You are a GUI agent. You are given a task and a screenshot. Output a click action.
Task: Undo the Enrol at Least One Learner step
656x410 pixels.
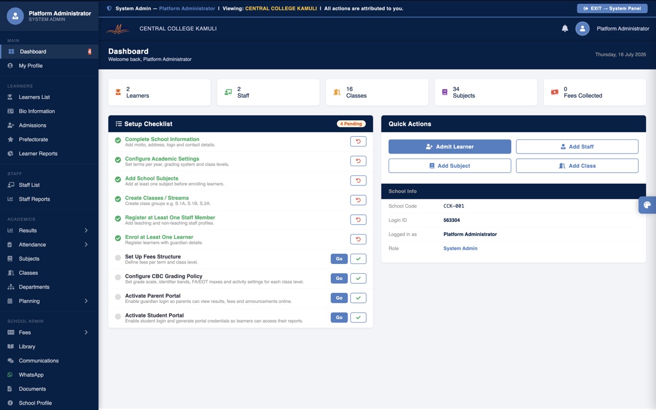(x=358, y=239)
